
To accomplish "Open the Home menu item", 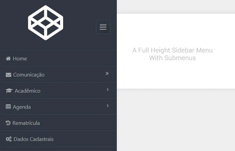I will [58, 58].
